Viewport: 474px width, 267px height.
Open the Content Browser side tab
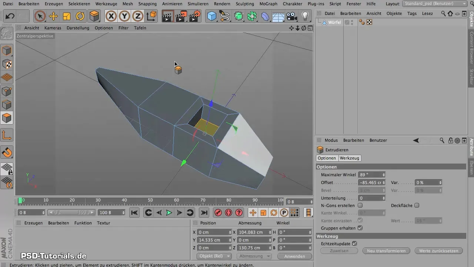point(471,47)
